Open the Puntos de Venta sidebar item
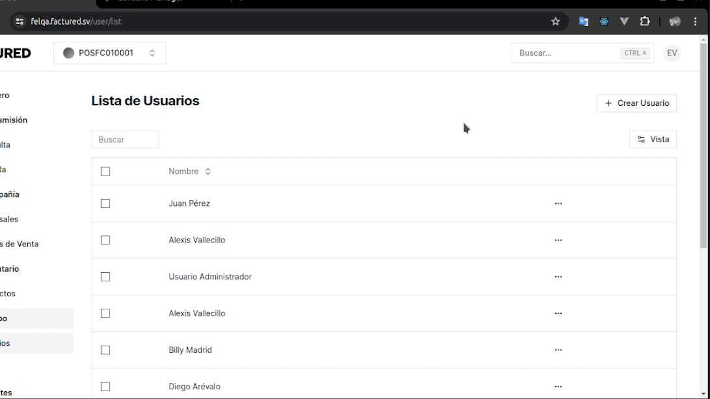The image size is (710, 399). pyautogui.click(x=20, y=244)
